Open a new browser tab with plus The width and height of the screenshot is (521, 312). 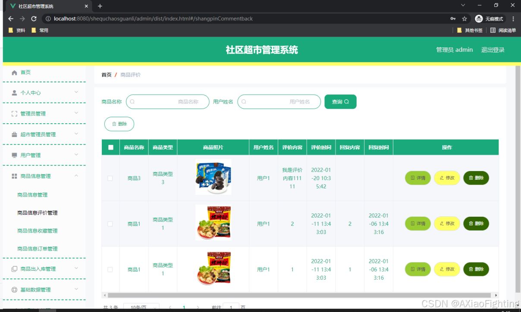100,6
